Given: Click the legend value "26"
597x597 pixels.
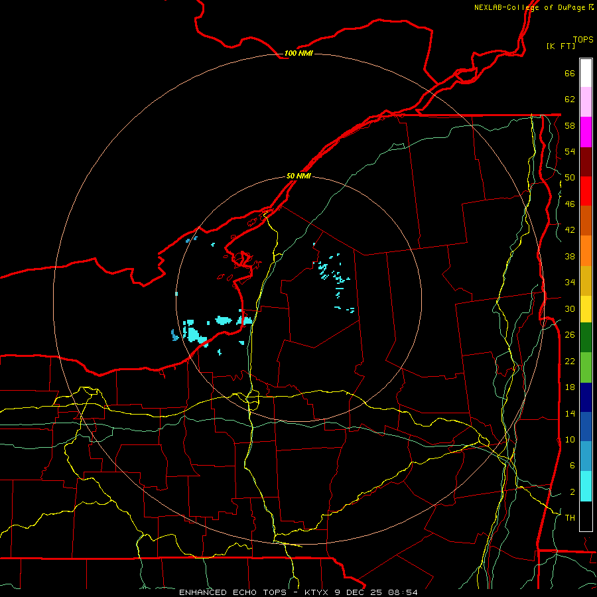Looking at the screenshot, I should pos(570,335).
